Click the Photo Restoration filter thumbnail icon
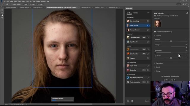Image resolution: width=190 pixels, height=106 pixels. 128,82
